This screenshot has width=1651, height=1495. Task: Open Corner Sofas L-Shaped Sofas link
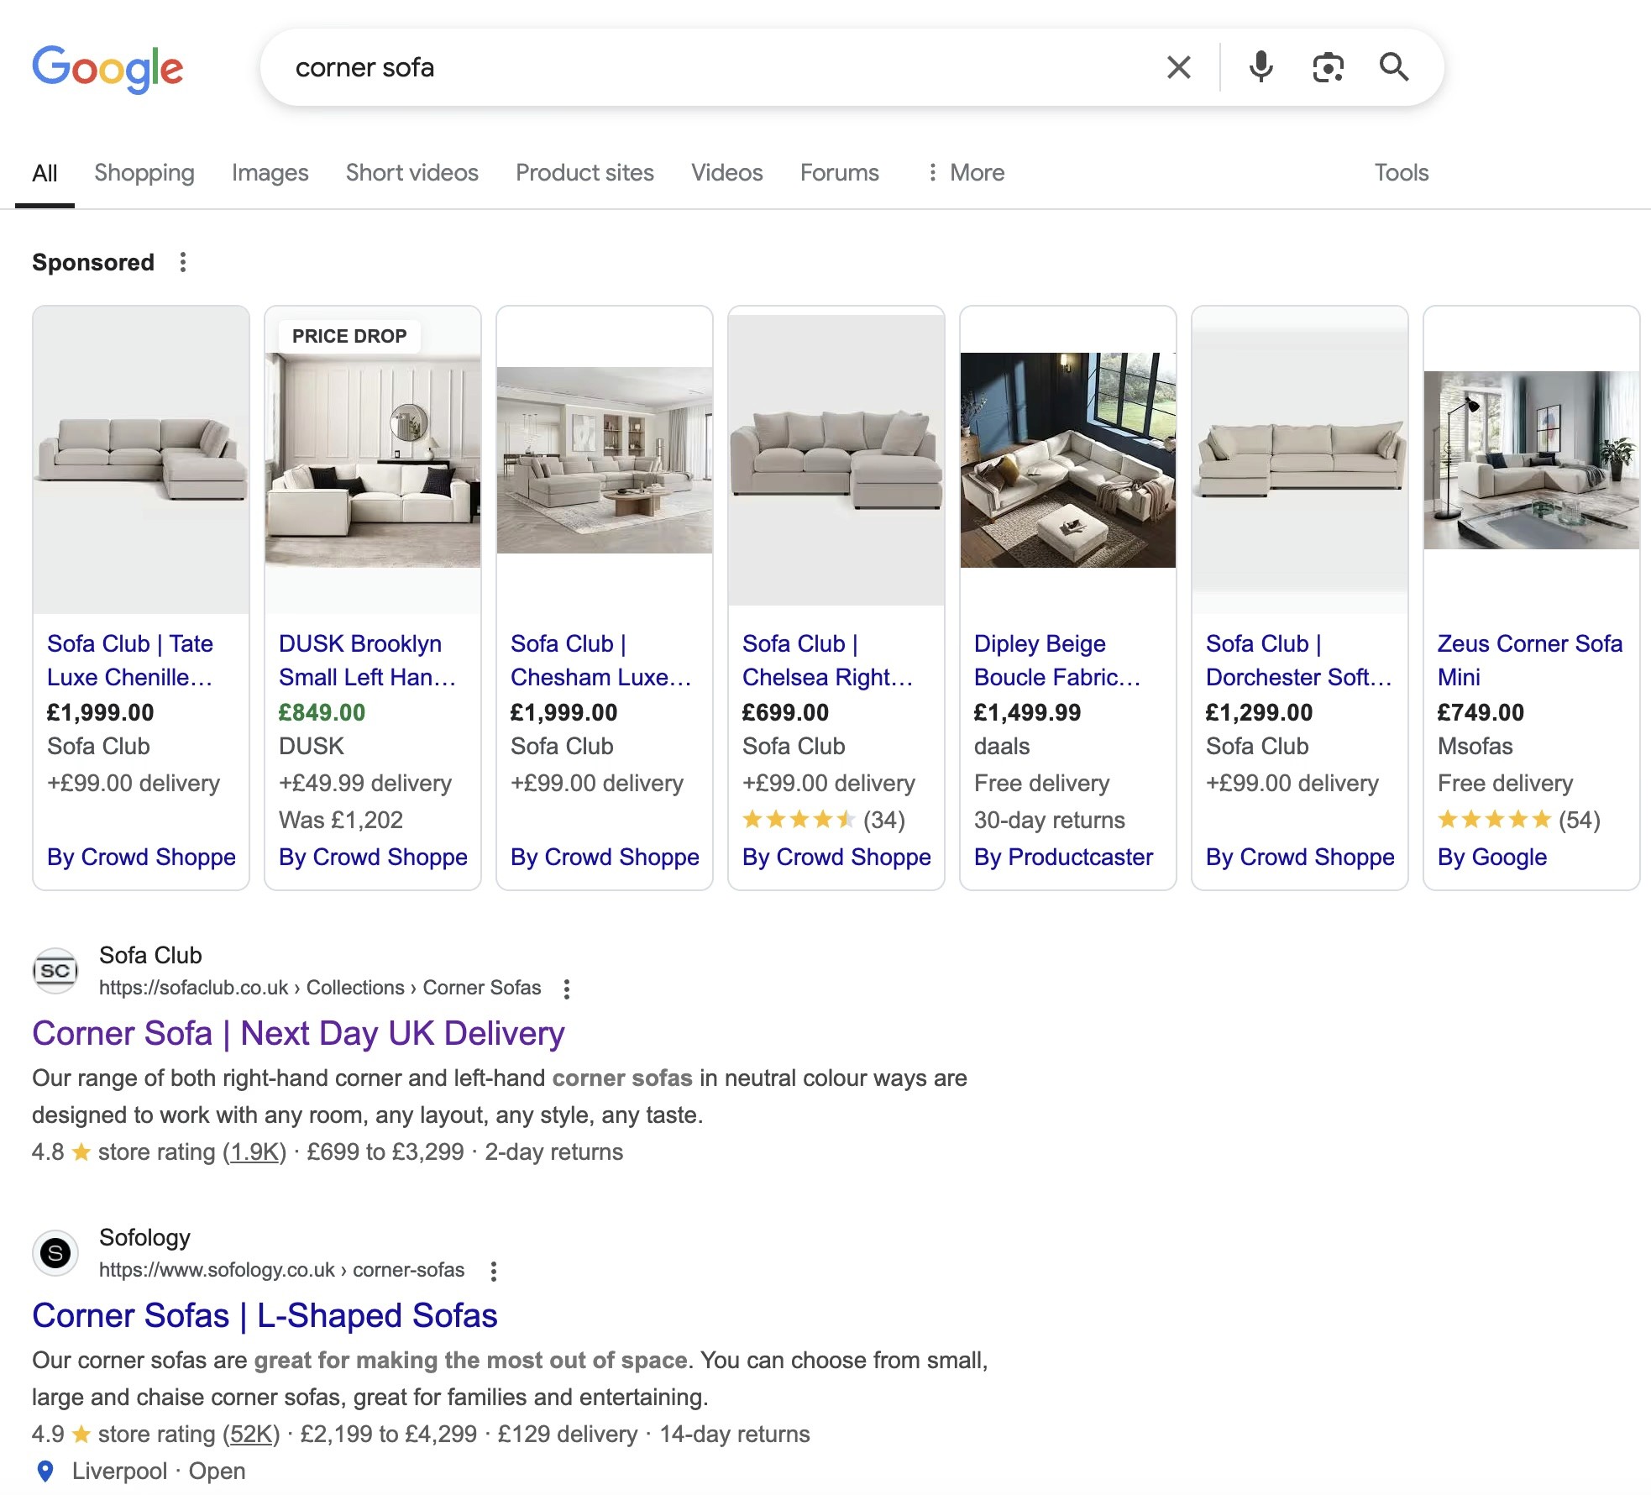pos(265,1315)
